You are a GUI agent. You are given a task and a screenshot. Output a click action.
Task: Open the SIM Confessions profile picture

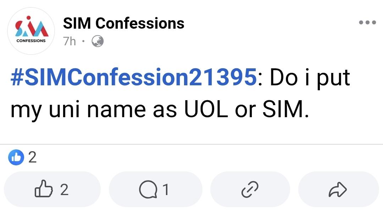(x=31, y=31)
